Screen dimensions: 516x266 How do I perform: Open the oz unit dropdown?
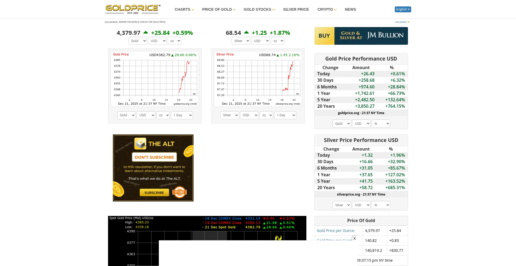174,41
